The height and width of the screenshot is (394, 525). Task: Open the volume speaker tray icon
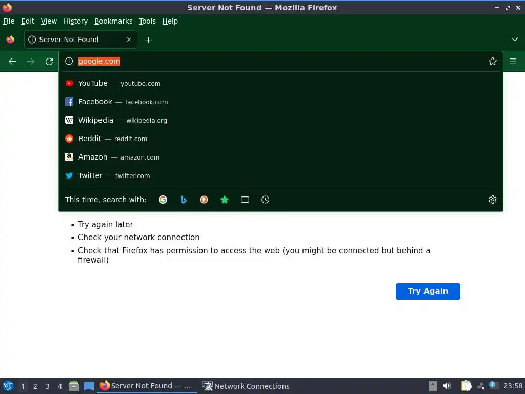[447, 386]
